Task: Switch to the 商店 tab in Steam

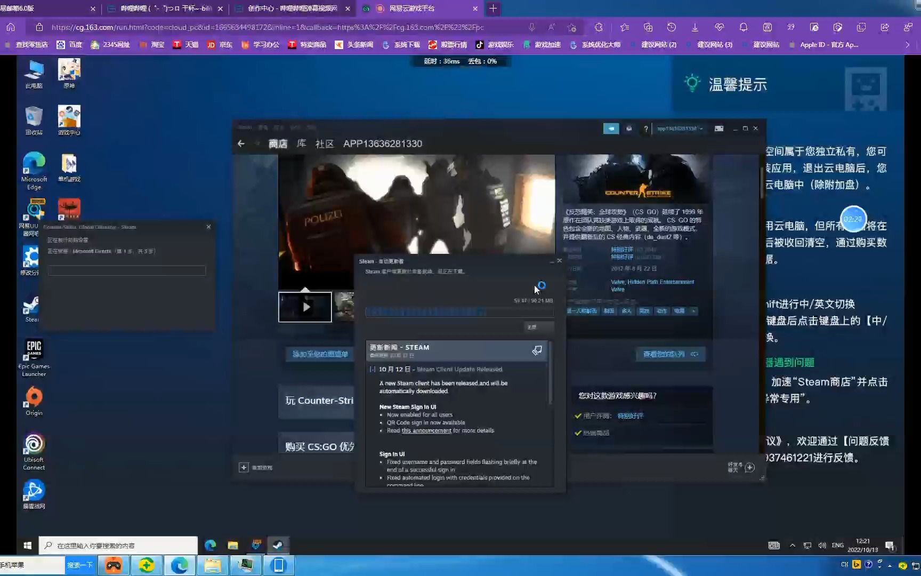Action: (278, 143)
